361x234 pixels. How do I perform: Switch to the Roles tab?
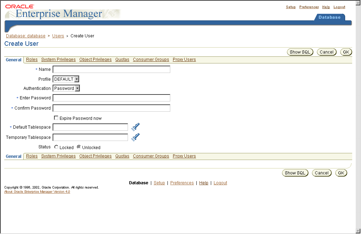point(31,60)
